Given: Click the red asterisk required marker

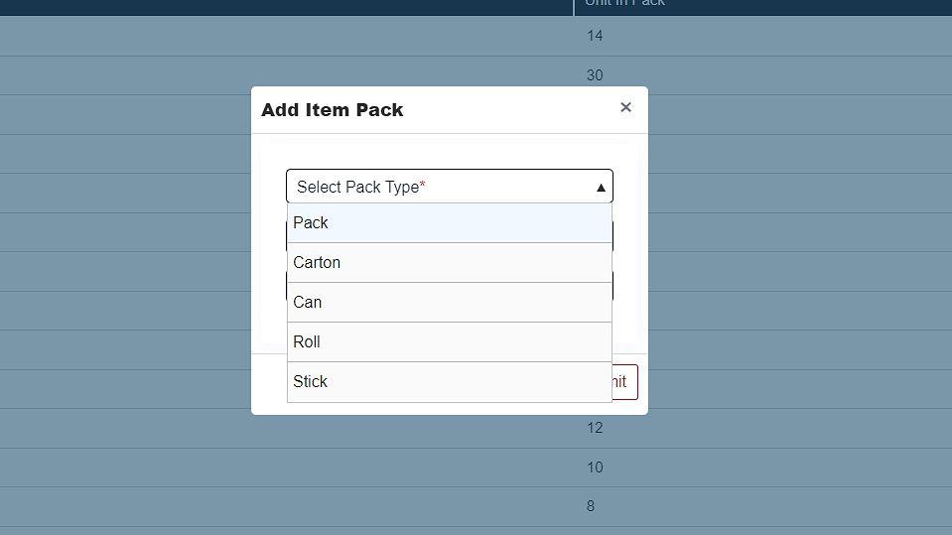Looking at the screenshot, I should (423, 186).
